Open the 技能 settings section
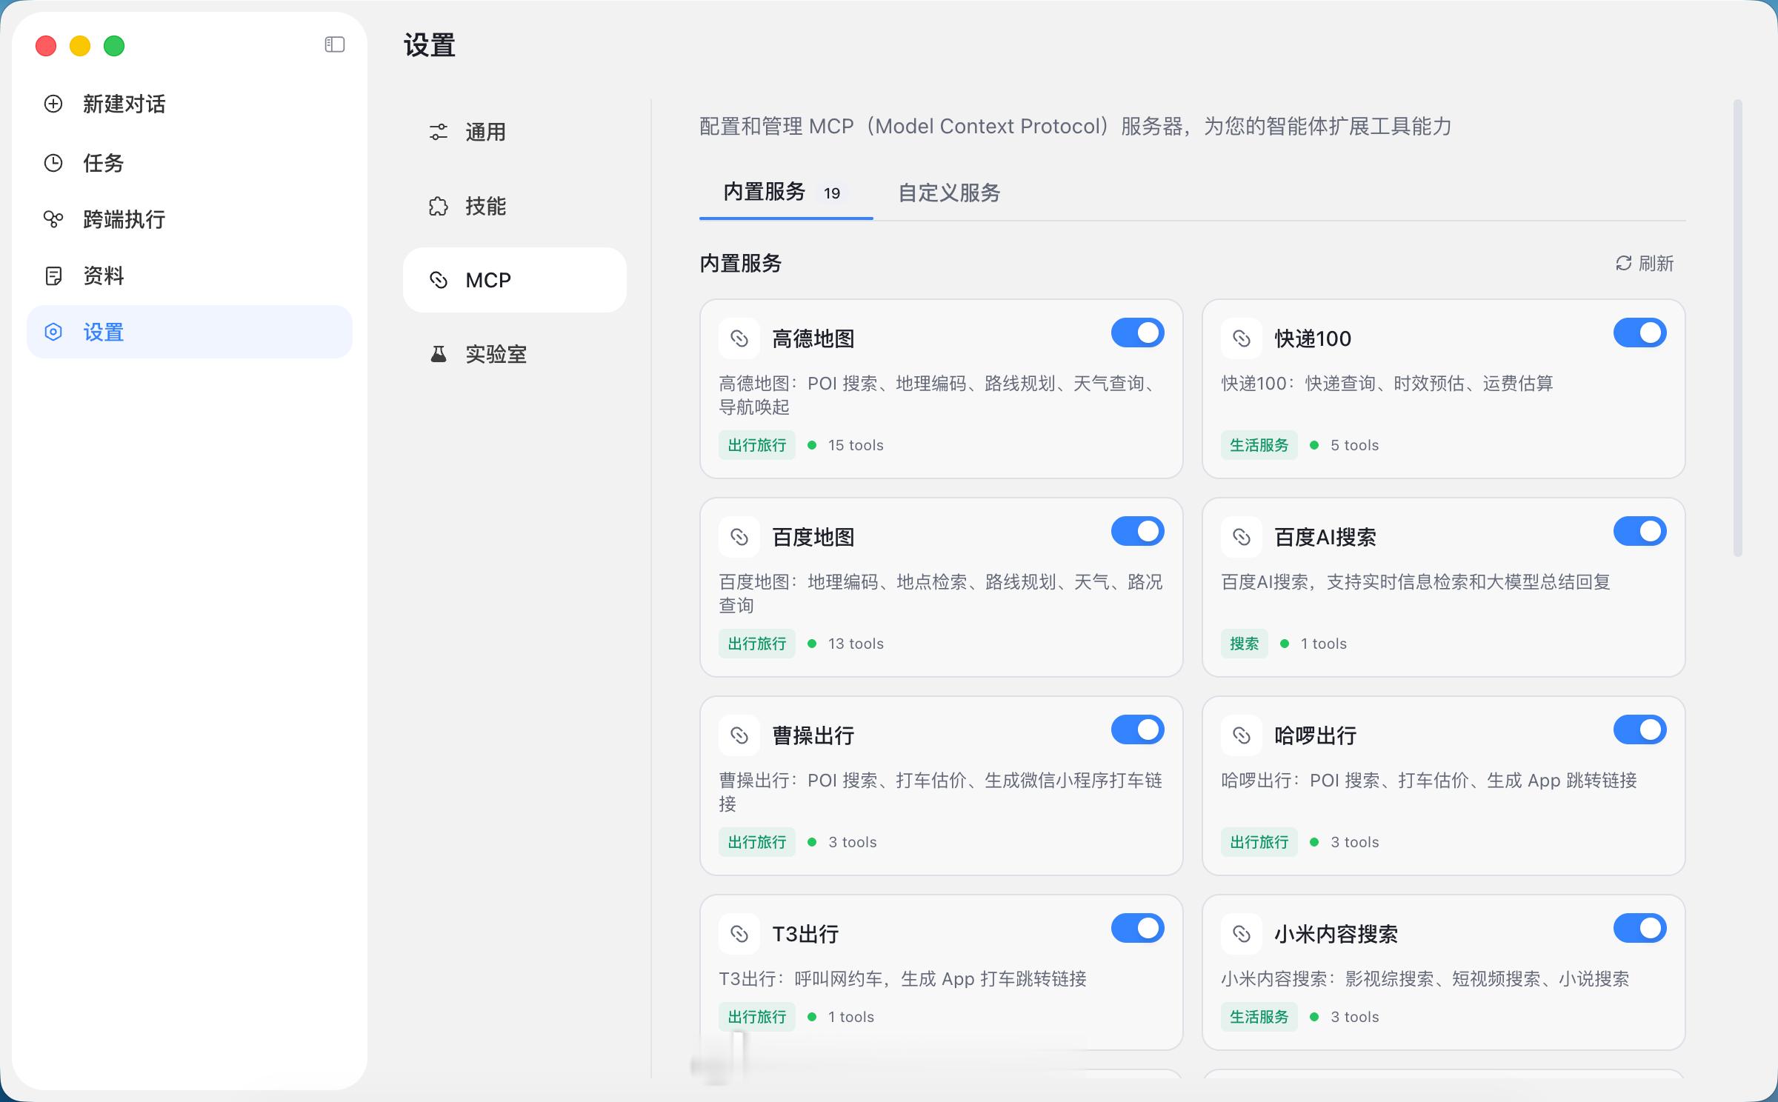 [485, 206]
